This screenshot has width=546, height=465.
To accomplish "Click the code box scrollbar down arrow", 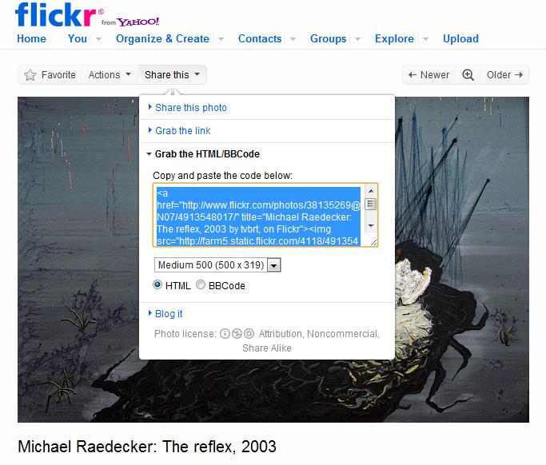I will (x=371, y=225).
